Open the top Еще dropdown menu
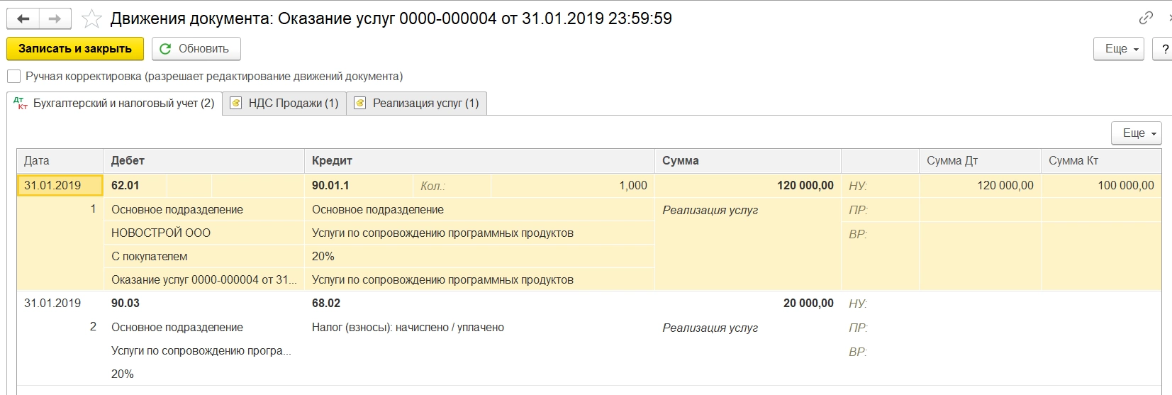1172x395 pixels. (x=1118, y=49)
